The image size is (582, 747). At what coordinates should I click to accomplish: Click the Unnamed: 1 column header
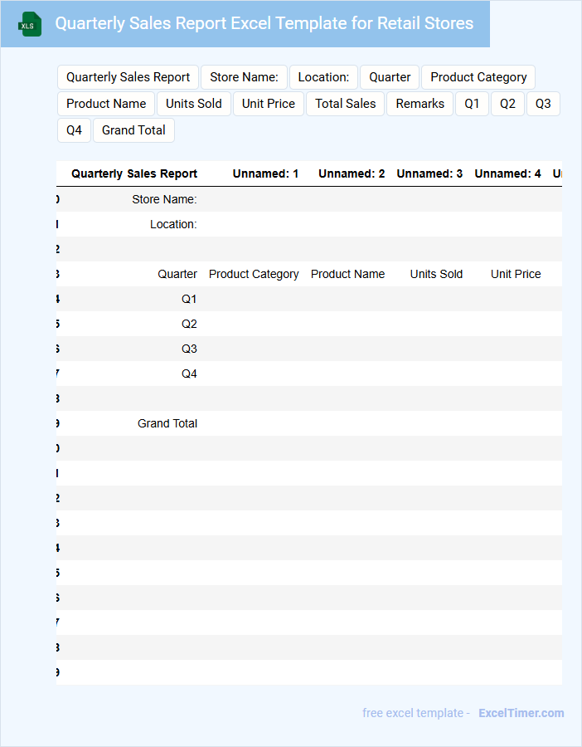click(265, 174)
